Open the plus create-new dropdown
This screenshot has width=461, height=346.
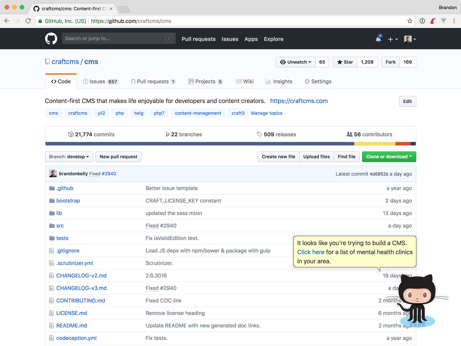(x=393, y=39)
